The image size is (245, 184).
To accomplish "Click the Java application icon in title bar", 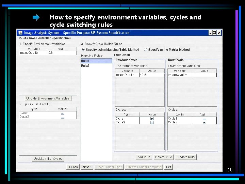I will pyautogui.click(x=20, y=33).
